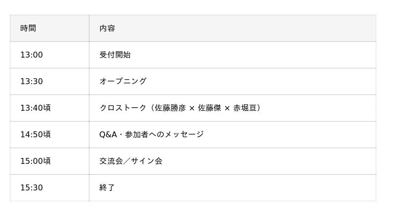Select the 13:30 time cell
This screenshot has width=395, height=216.
click(32, 82)
